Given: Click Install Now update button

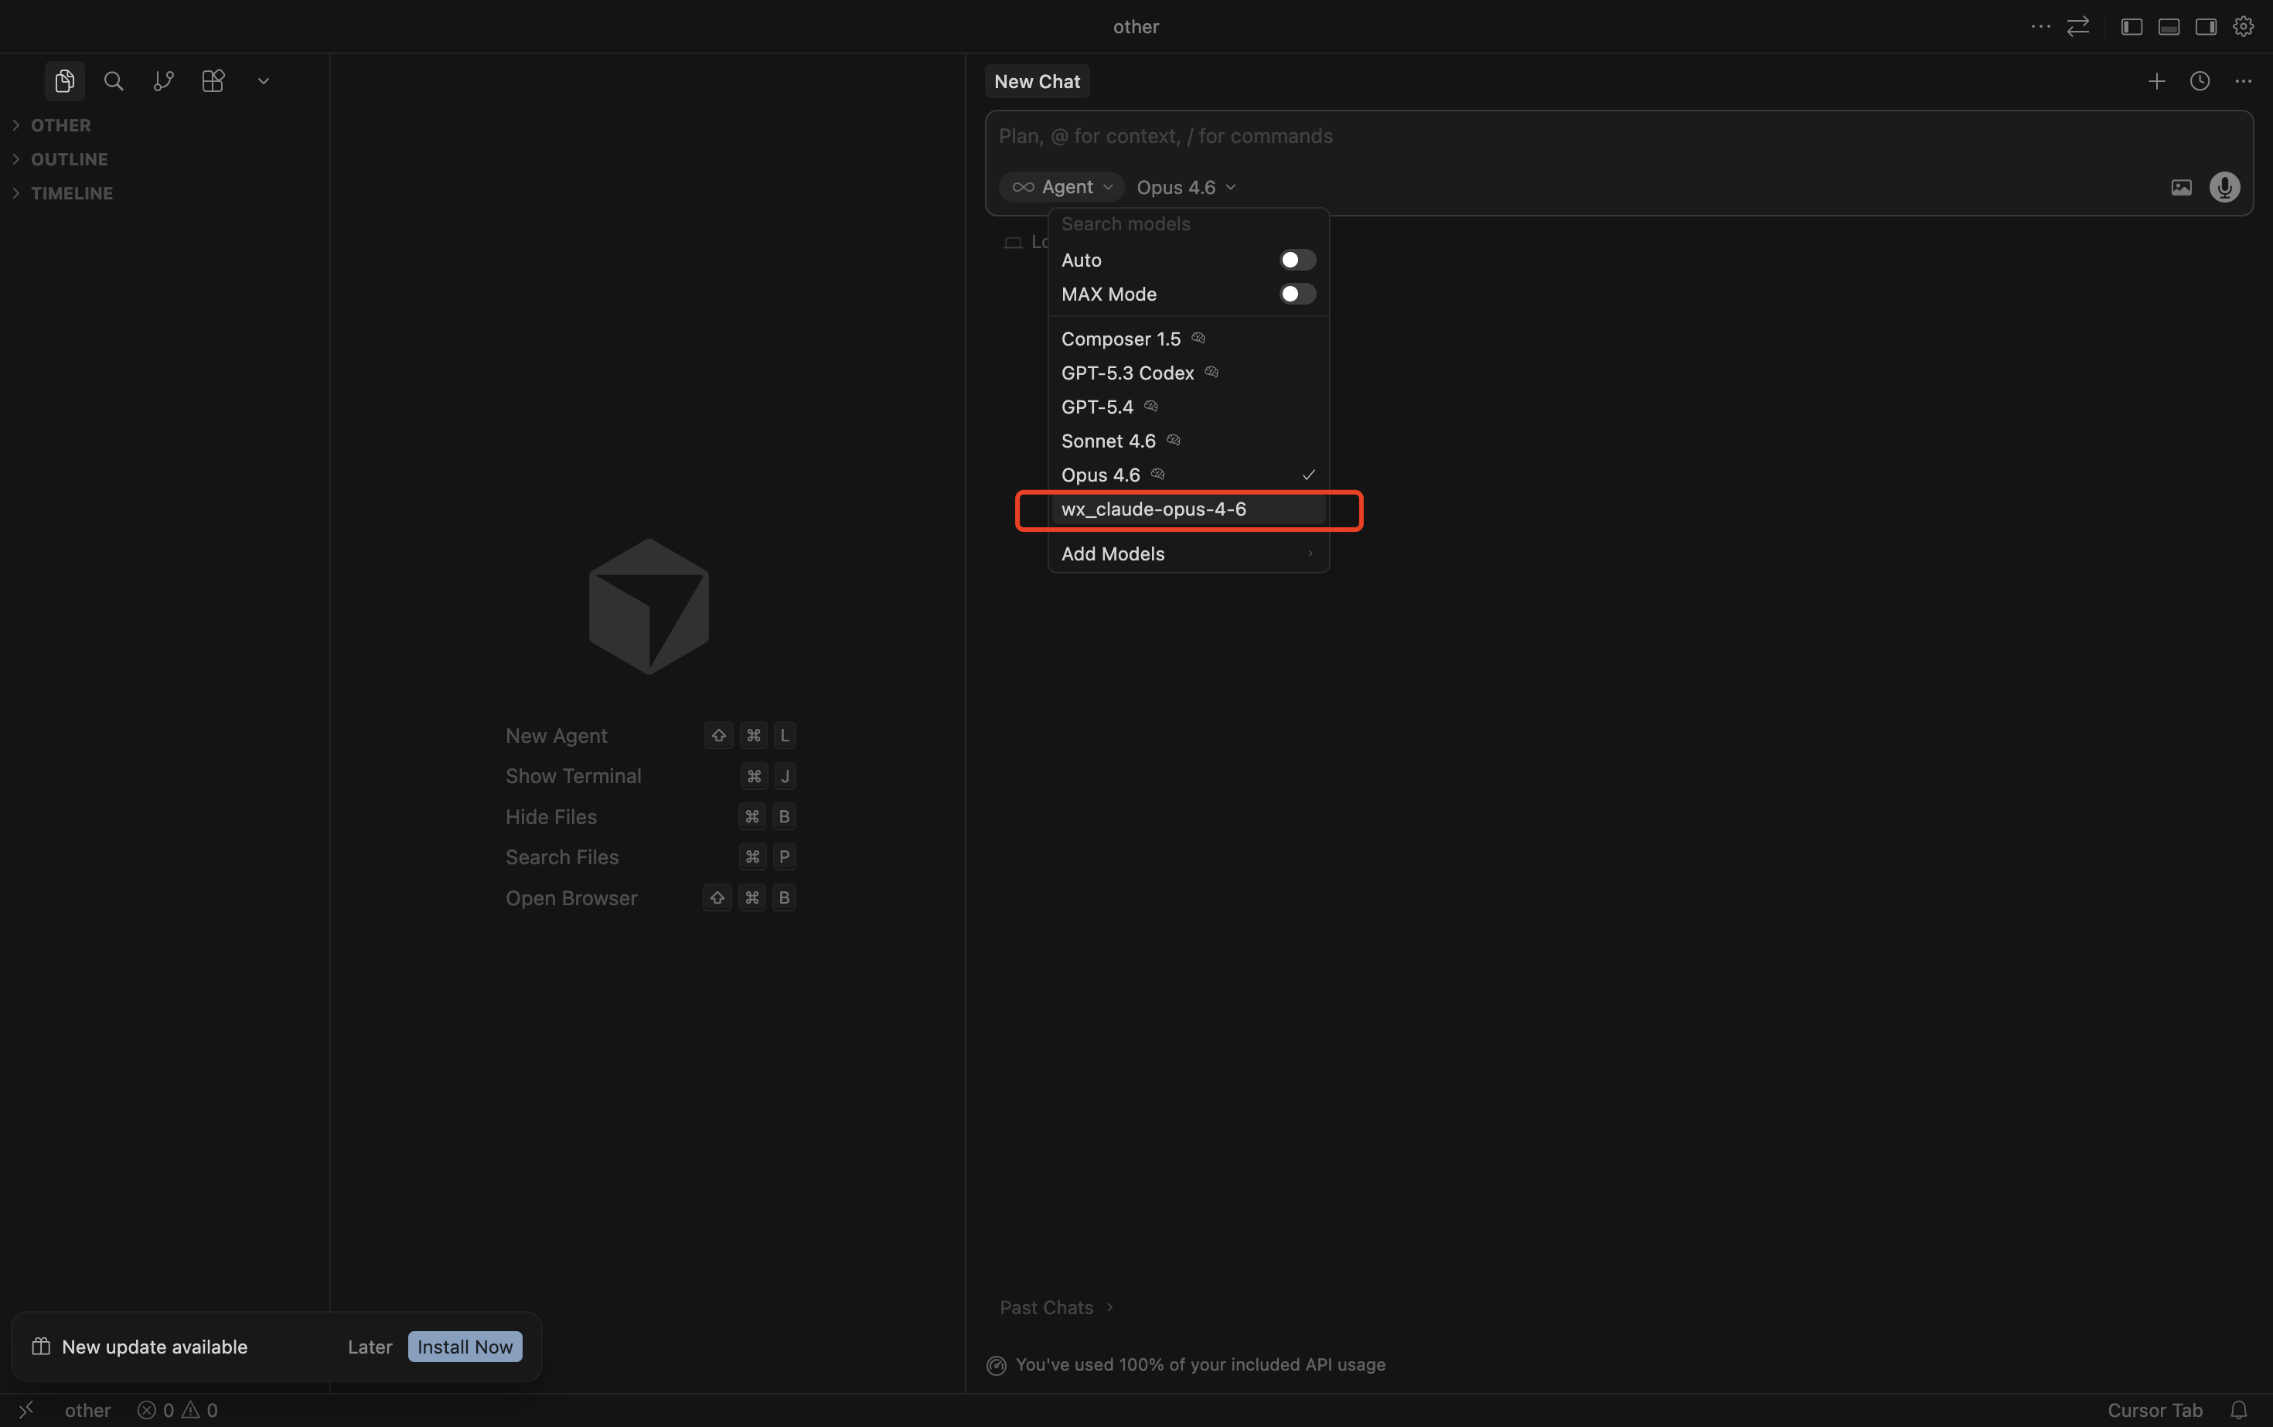Looking at the screenshot, I should (465, 1347).
